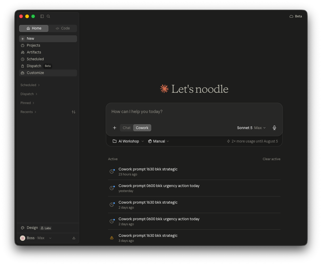The image size is (322, 265).
Task: Toggle the sidebar panel icon
Action: (42, 16)
